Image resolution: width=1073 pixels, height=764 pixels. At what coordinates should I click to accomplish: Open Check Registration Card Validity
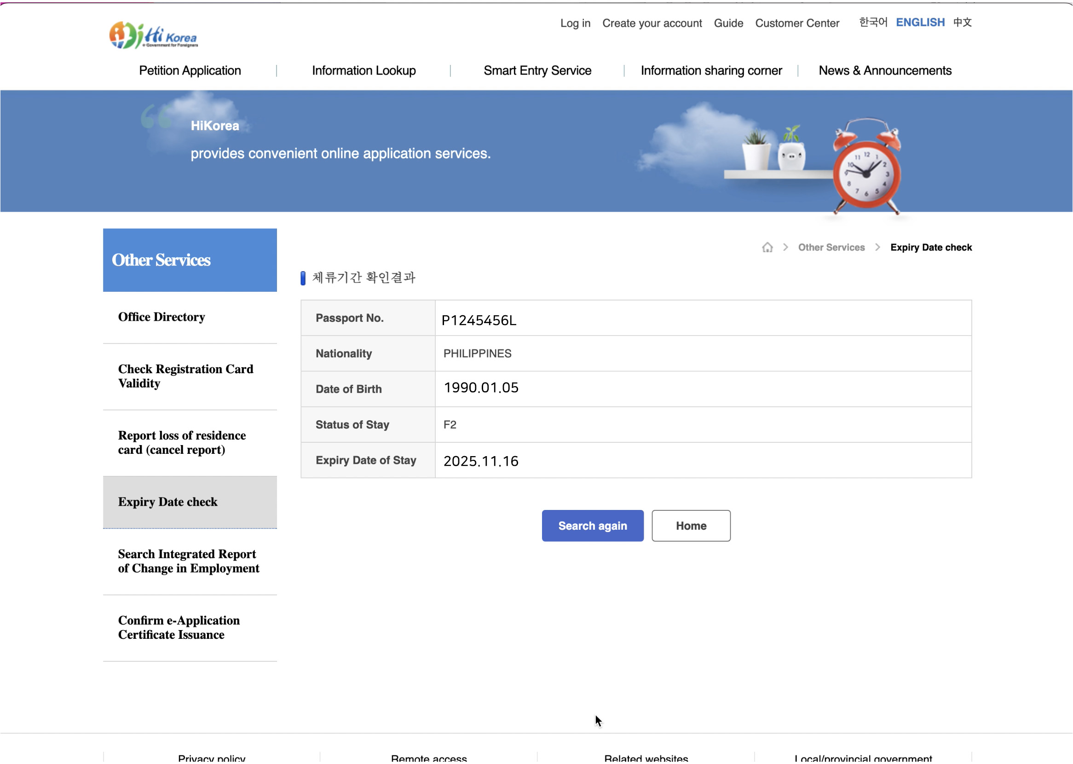[186, 376]
